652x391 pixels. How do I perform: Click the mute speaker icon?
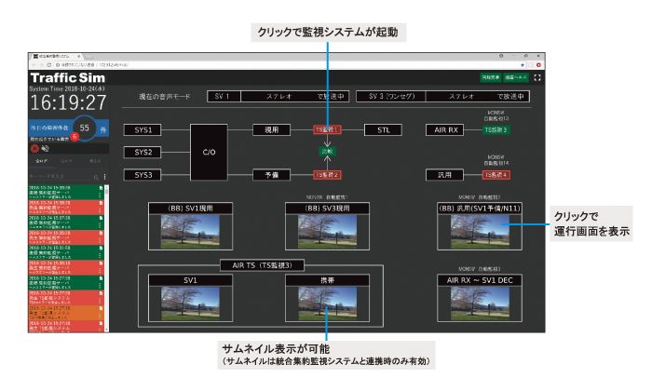point(45,148)
